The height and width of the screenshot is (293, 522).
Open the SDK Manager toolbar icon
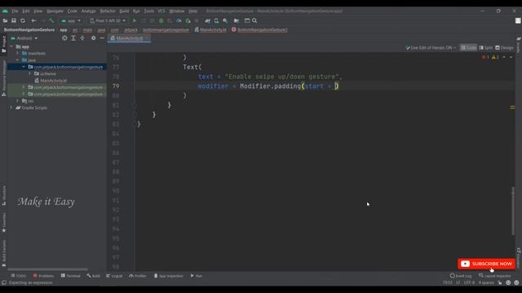click(x=225, y=20)
